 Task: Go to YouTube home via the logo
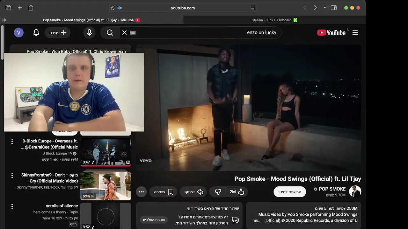[x=331, y=32]
